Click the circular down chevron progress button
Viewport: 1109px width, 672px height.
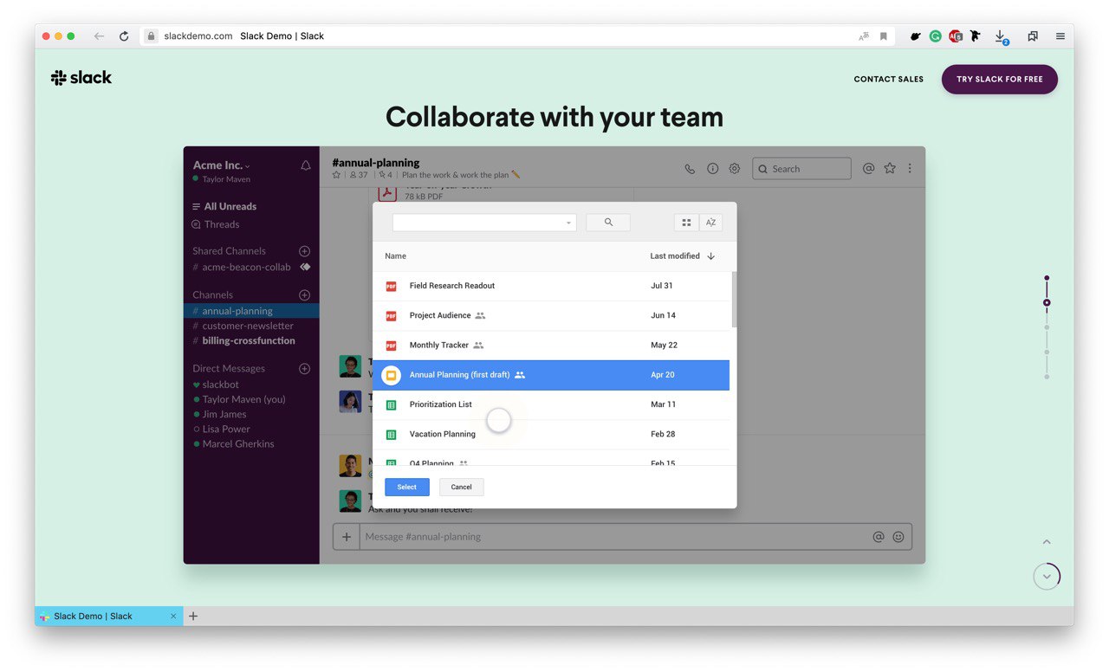tap(1047, 577)
